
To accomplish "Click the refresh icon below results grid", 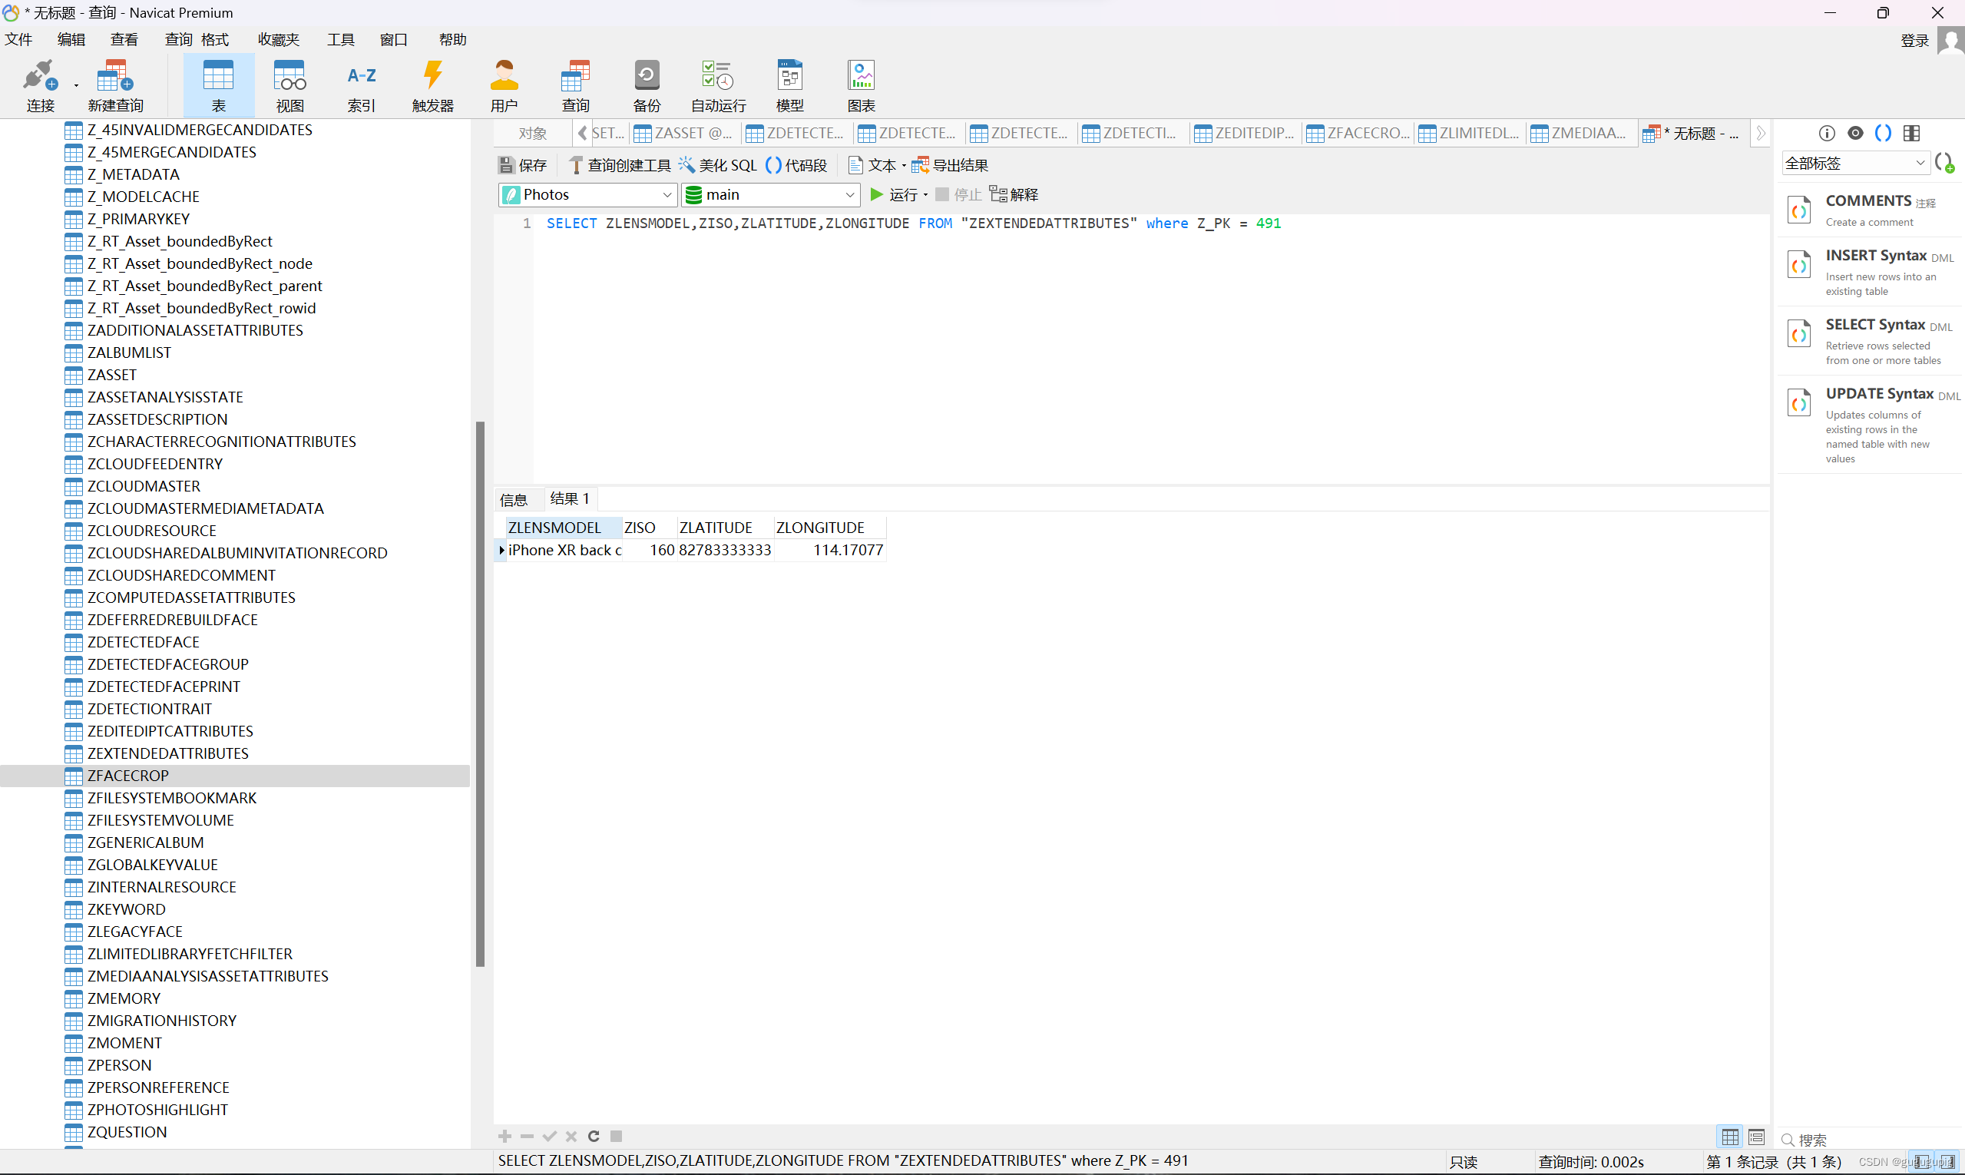I will pos(594,1136).
